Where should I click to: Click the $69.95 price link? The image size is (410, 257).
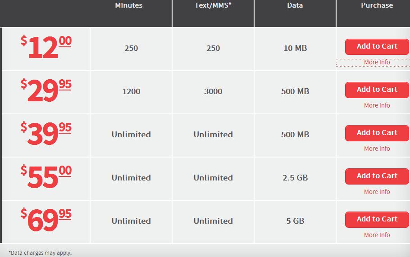(46, 220)
